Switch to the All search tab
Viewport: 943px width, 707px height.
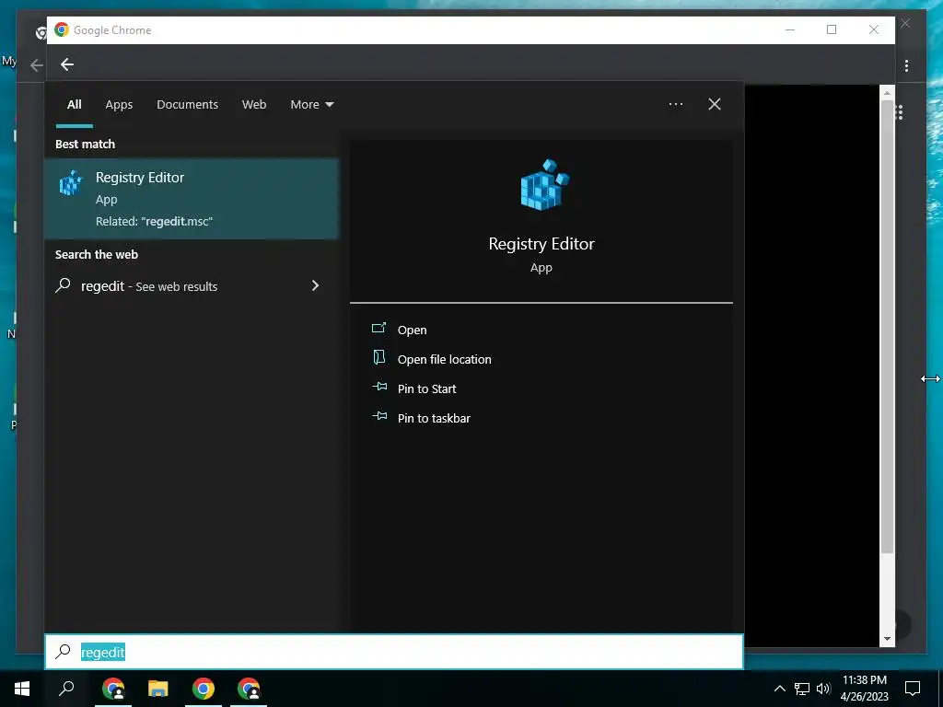tap(74, 105)
